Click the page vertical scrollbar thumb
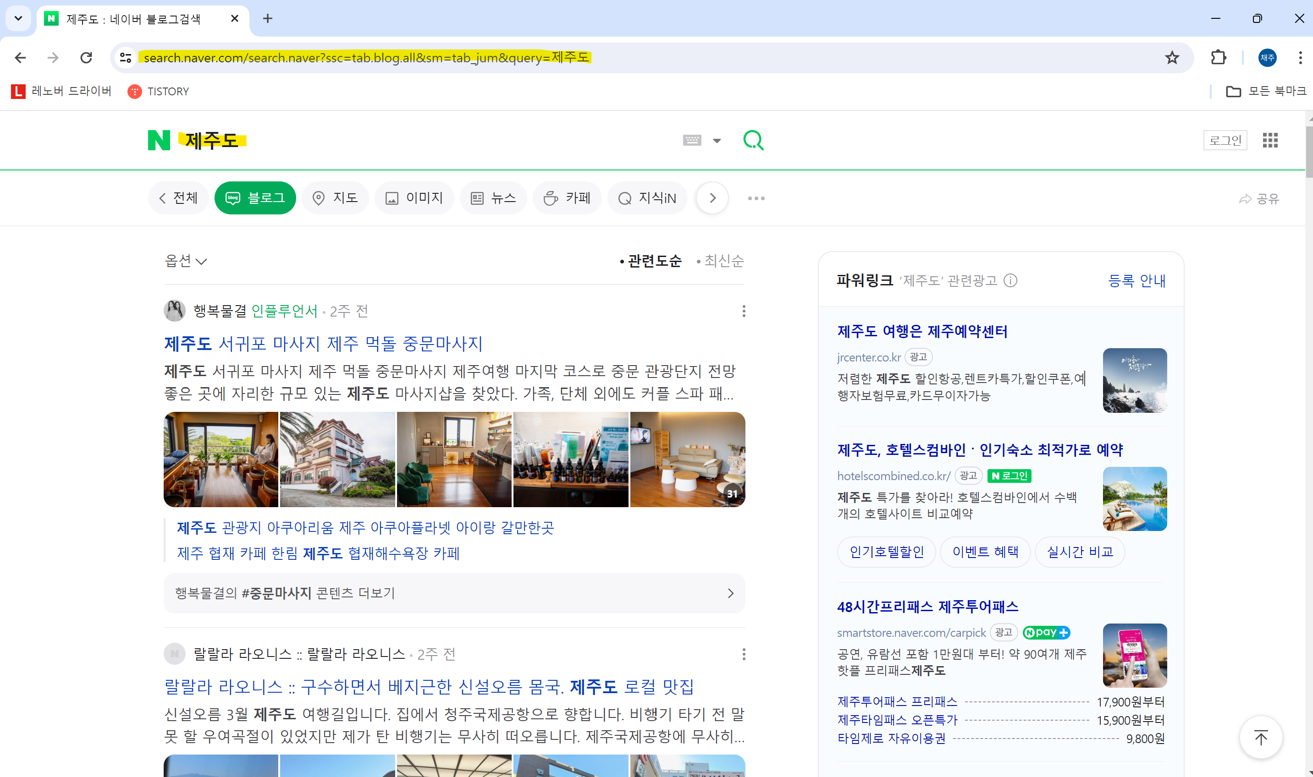 coord(1309,151)
